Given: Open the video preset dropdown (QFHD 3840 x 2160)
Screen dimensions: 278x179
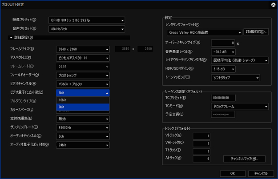Looking at the screenshot, I should [87, 20].
